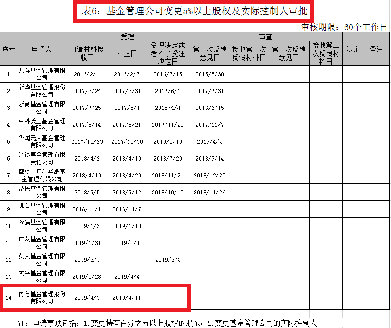This screenshot has height=328, width=391.
Task: Select the cell 兴银基金管理有限责任公司
Action: [42, 158]
